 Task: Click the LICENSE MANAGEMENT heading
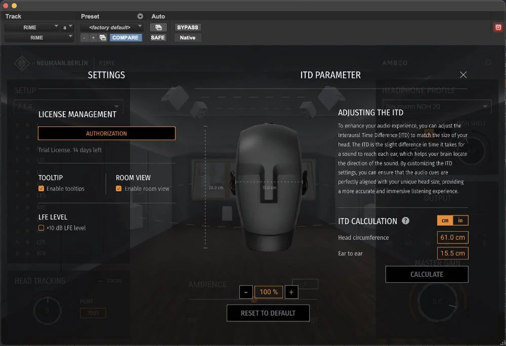coord(77,114)
